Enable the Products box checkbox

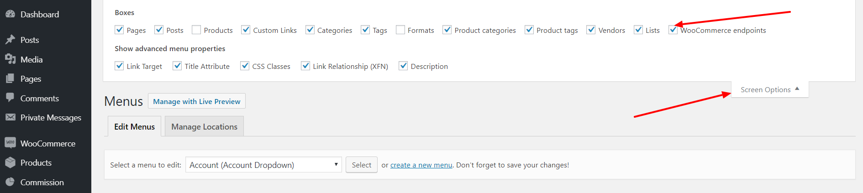[x=196, y=30]
